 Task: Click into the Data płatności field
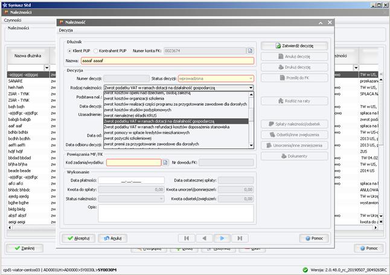[x=131, y=180]
